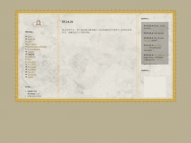Open the home link in sitemap

click(x=30, y=36)
